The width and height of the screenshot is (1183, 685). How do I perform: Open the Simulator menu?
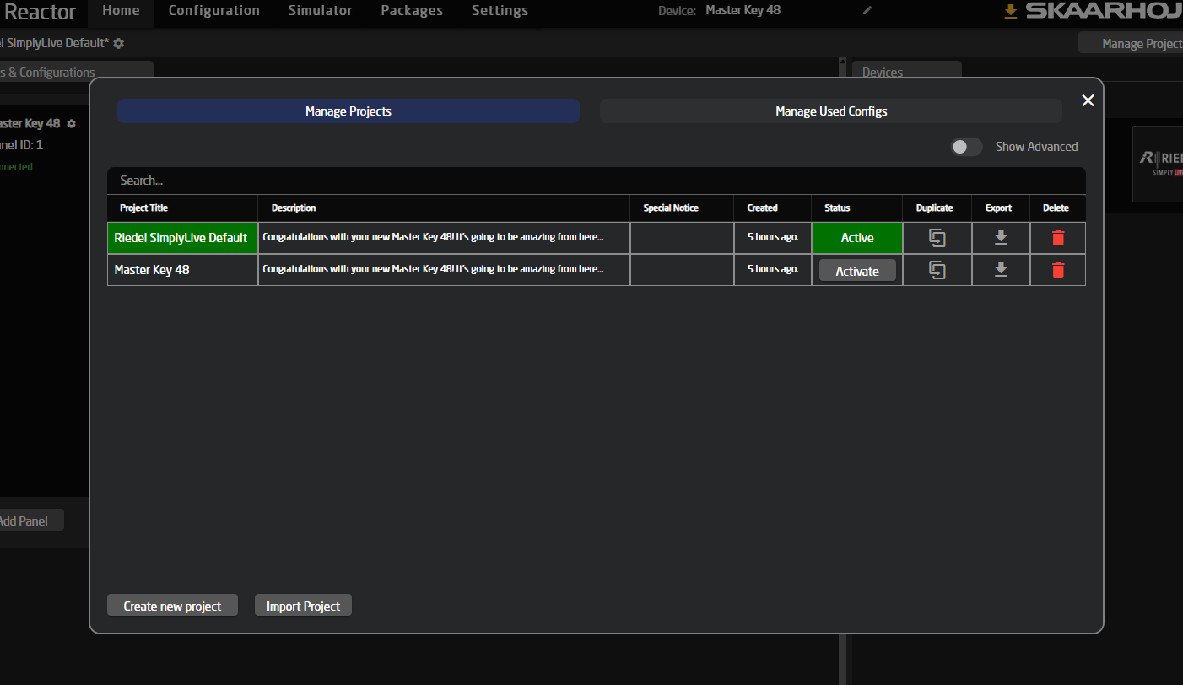click(x=321, y=11)
